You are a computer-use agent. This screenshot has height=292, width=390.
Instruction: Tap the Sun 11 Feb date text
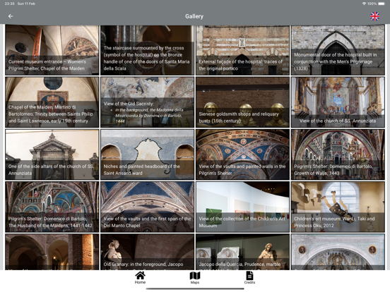(x=26, y=4)
